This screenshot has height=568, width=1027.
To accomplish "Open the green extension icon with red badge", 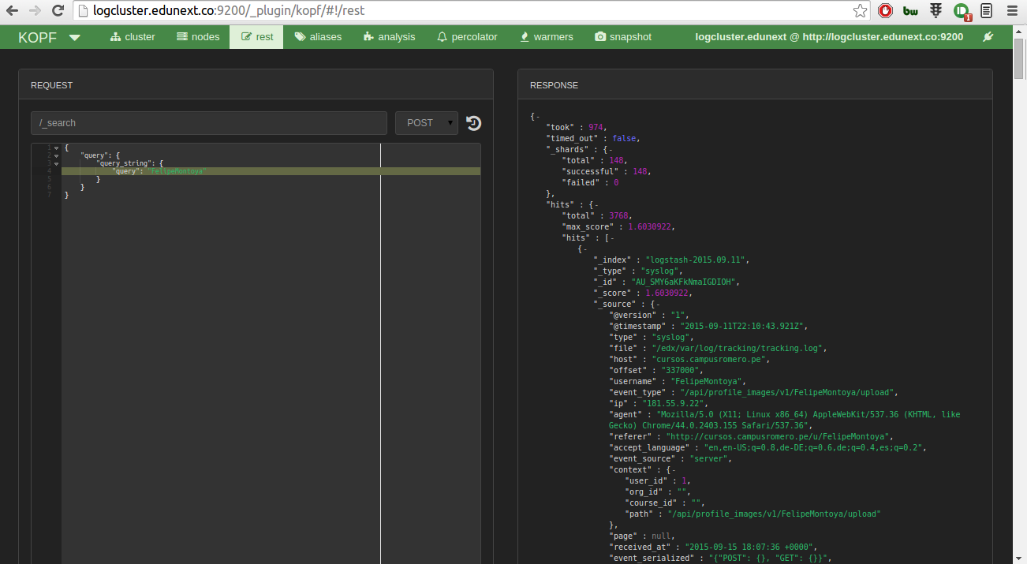I will point(962,11).
